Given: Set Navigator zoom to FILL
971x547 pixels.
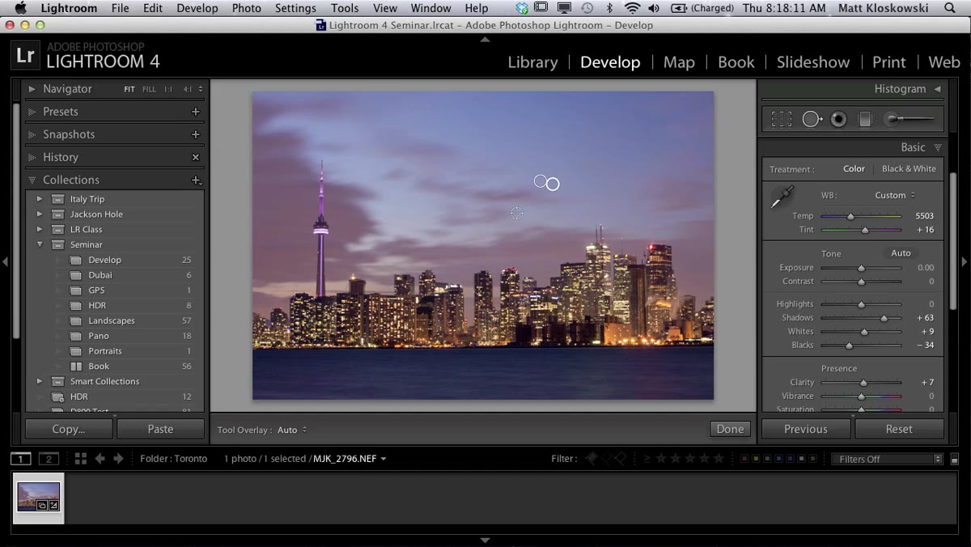Looking at the screenshot, I should pos(149,89).
